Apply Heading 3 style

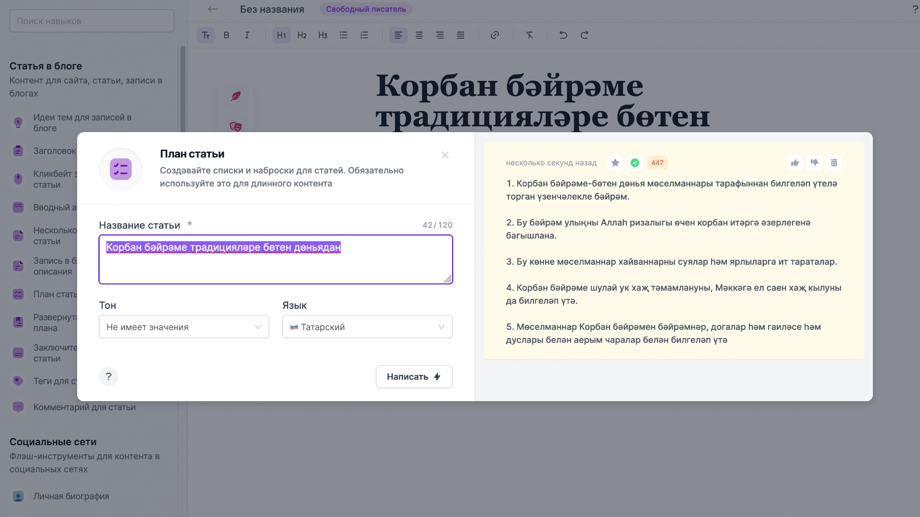[323, 35]
